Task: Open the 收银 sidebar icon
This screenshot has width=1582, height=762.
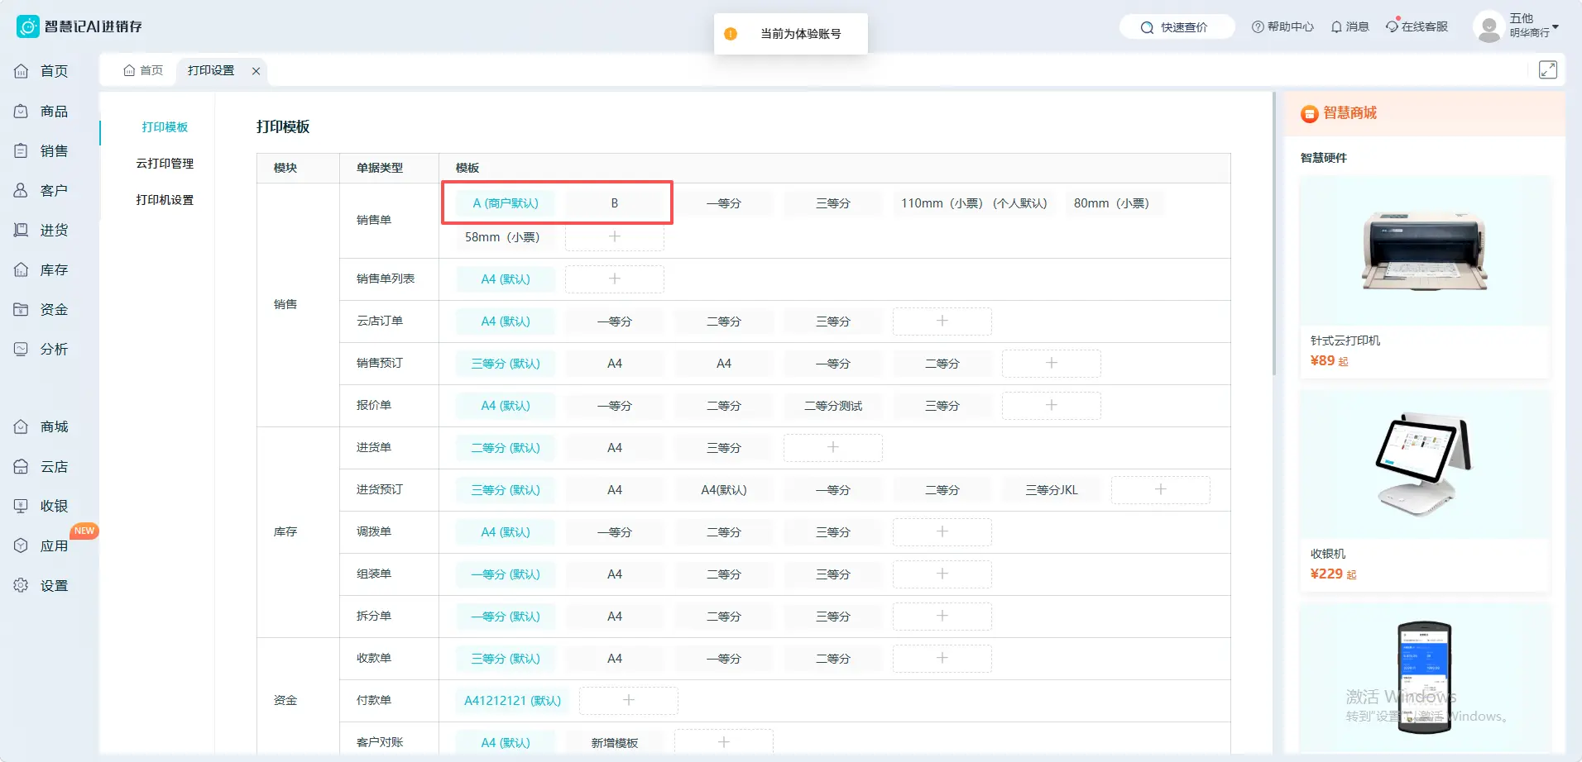Action: click(x=22, y=506)
